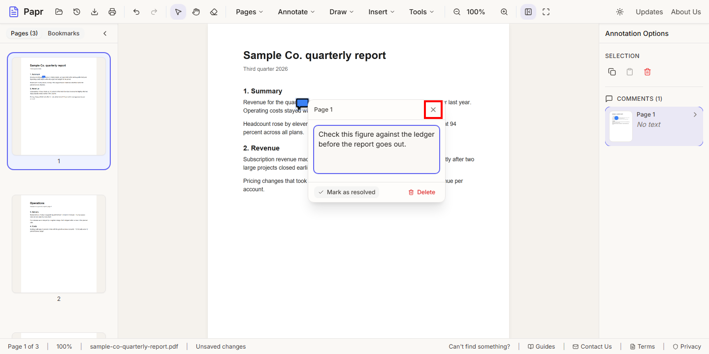Open a file with the folder icon
The image size is (709, 354).
[x=59, y=12]
